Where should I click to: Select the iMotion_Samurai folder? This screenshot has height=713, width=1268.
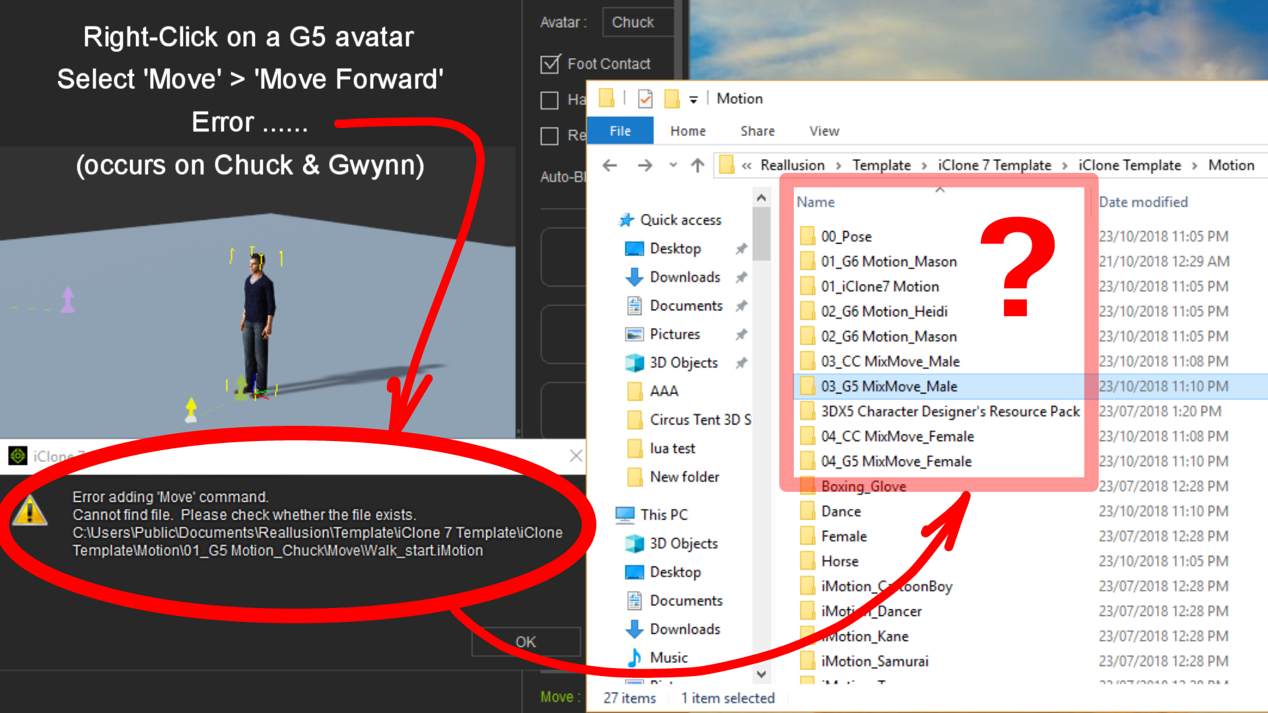874,662
